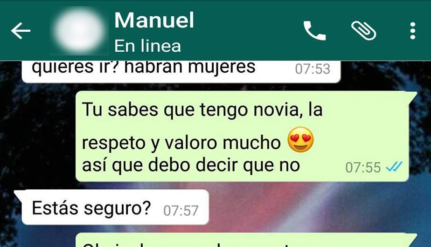Tap the empty header area right of Manuel

click(247, 30)
